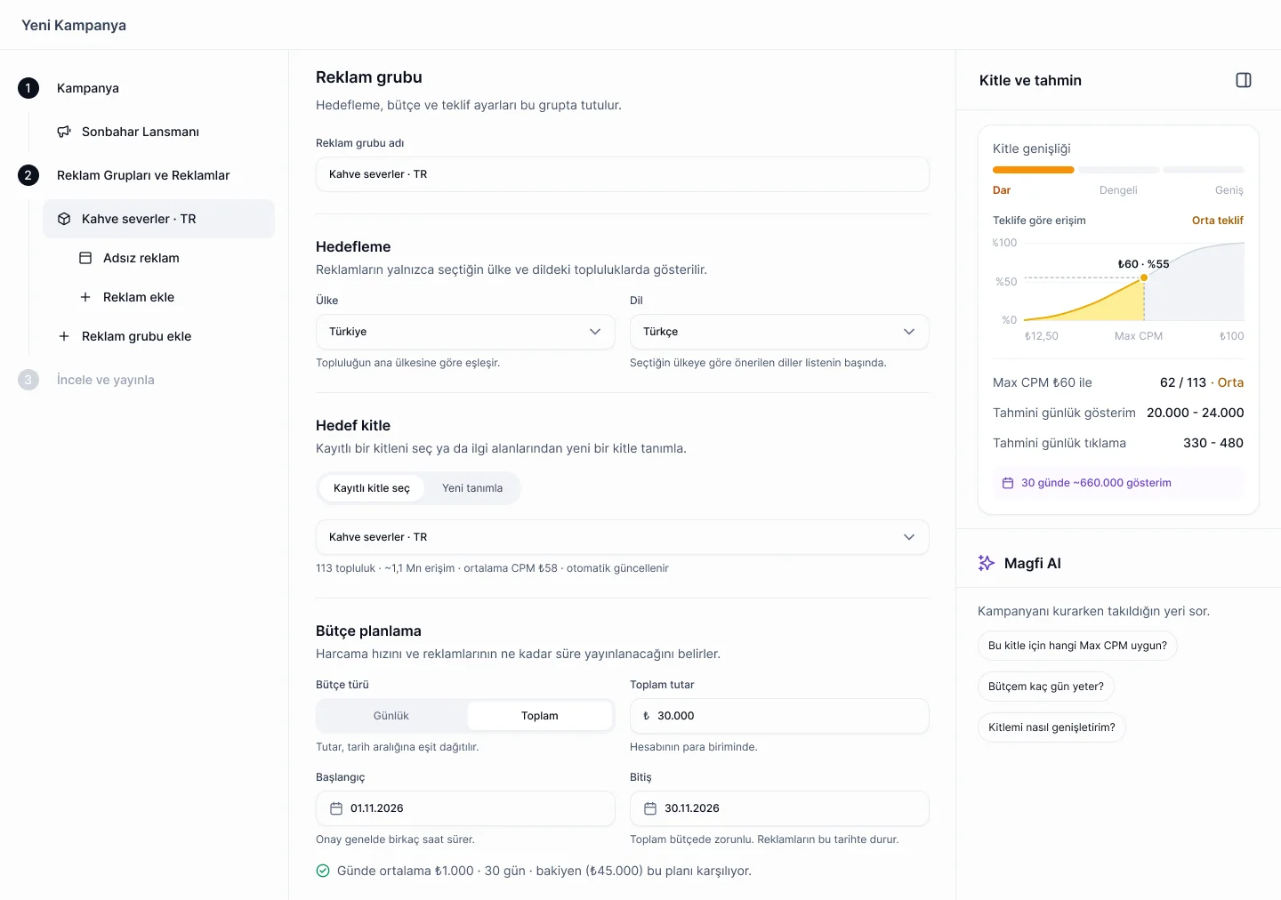Image resolution: width=1281 pixels, height=900 pixels.
Task: Click the Toplam tutar amount field
Action: [779, 716]
